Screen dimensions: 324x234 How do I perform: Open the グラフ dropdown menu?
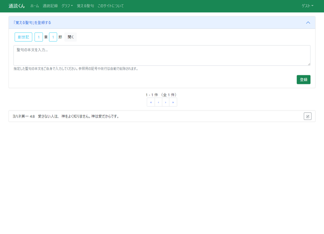pos(67,6)
